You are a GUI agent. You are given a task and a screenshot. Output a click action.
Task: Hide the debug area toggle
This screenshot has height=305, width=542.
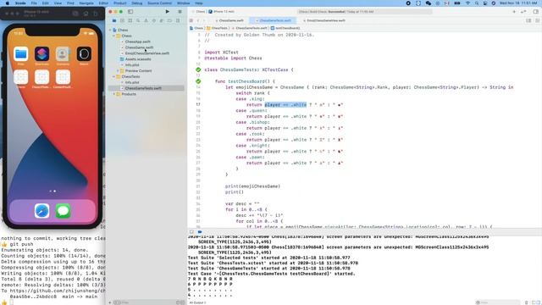pos(191,231)
